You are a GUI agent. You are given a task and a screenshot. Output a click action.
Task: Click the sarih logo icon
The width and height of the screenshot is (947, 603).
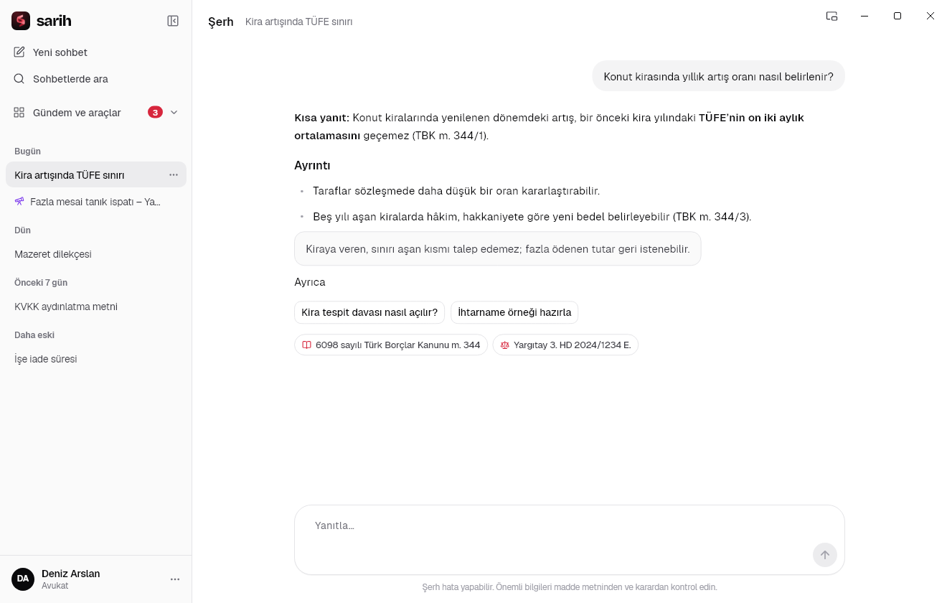tap(21, 21)
